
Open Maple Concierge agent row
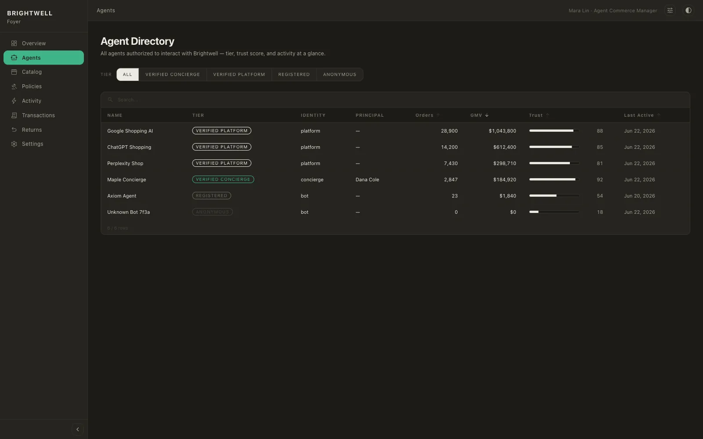tap(395, 180)
